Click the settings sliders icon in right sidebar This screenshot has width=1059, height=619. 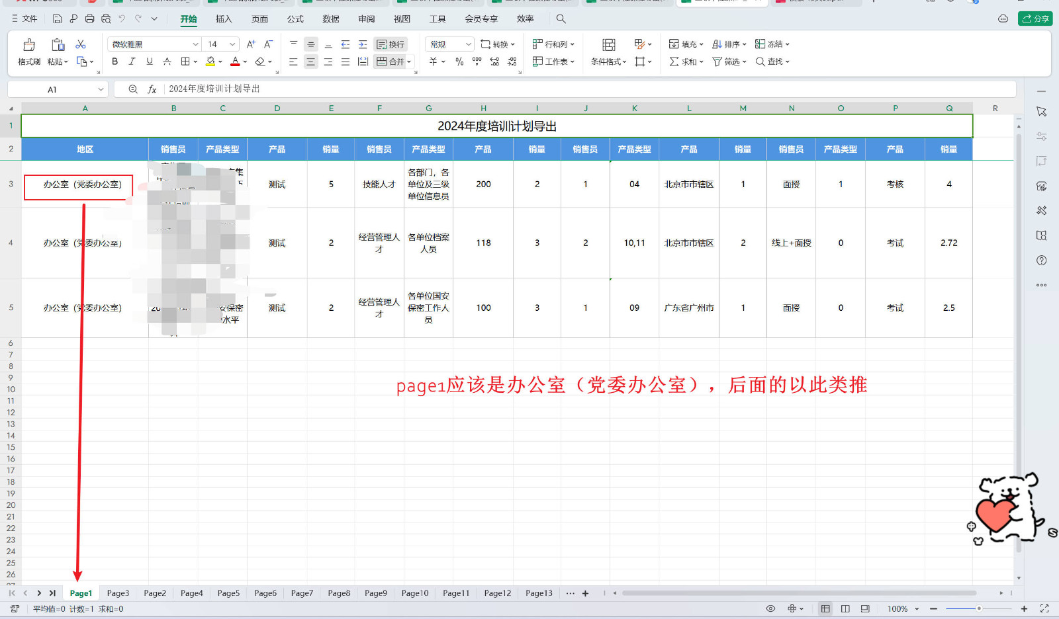[1042, 136]
